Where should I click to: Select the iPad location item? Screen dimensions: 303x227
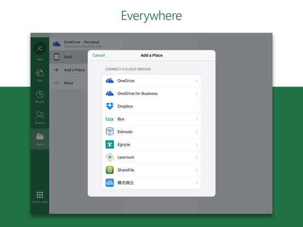click(69, 57)
